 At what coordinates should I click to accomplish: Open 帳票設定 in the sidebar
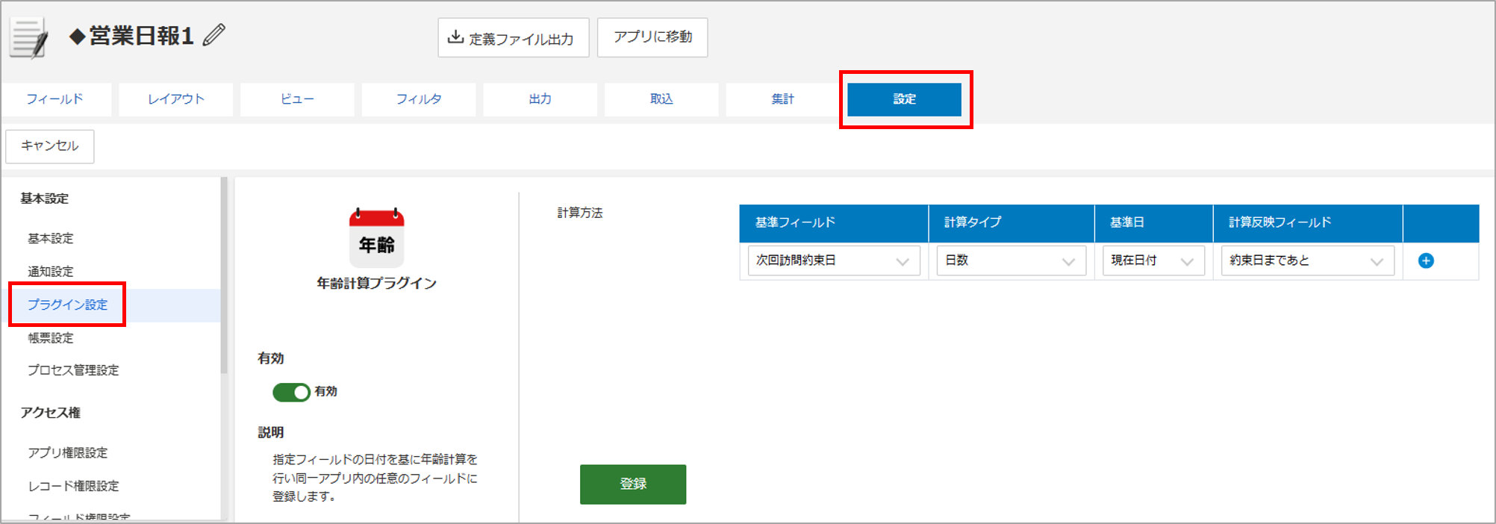click(51, 338)
